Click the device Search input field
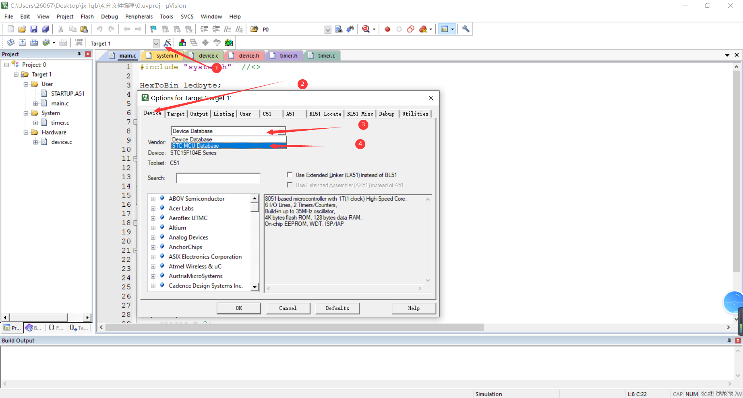Viewport: 743px width, 398px height. 218,178
